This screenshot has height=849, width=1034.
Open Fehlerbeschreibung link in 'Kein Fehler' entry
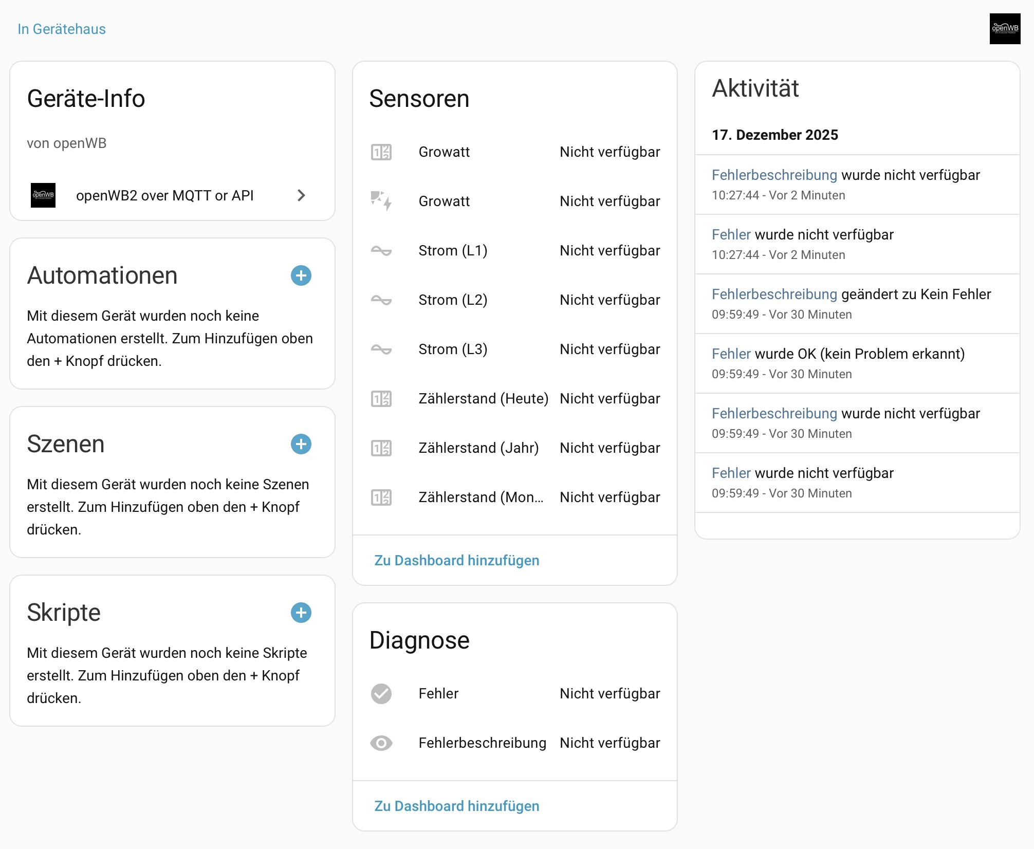click(774, 294)
